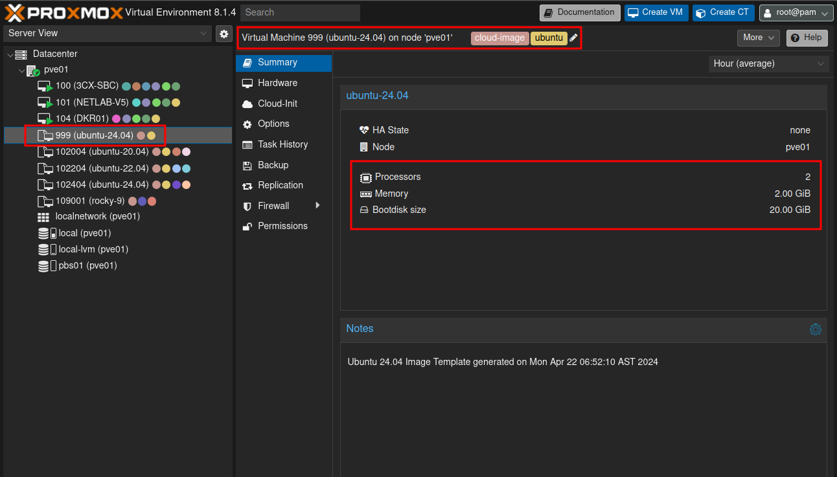837x477 pixels.
Task: Open the More actions dropdown
Action: pyautogui.click(x=759, y=38)
